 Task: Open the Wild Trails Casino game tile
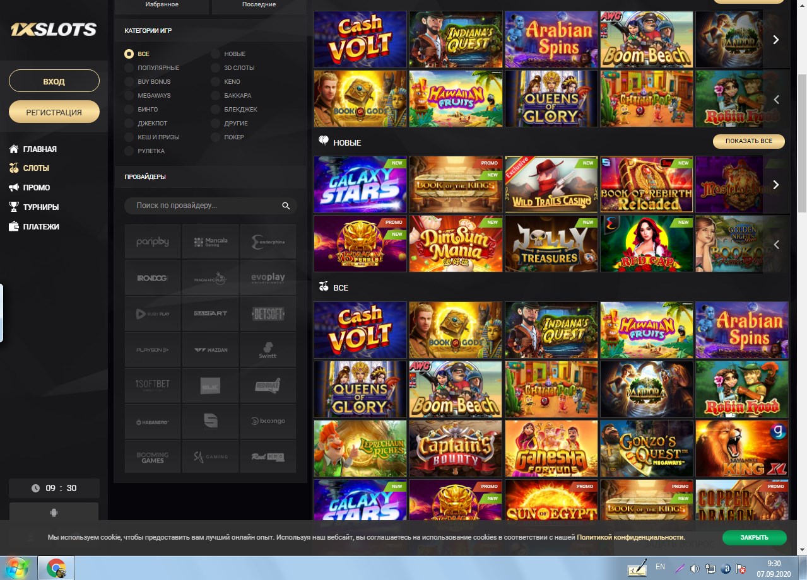(x=551, y=185)
